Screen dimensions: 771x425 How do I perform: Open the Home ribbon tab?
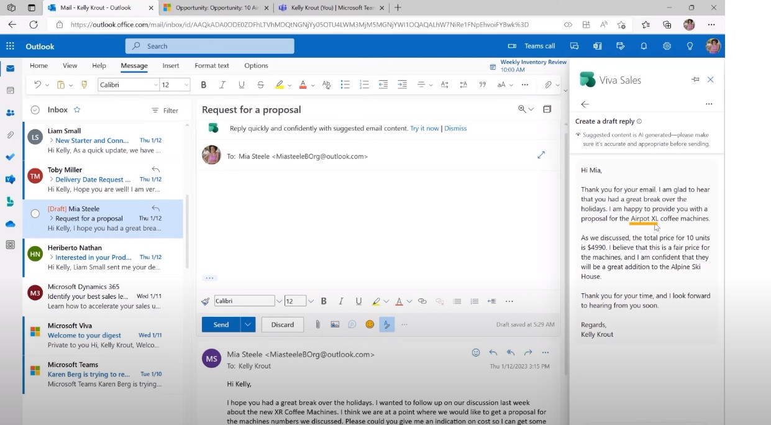[x=39, y=65]
